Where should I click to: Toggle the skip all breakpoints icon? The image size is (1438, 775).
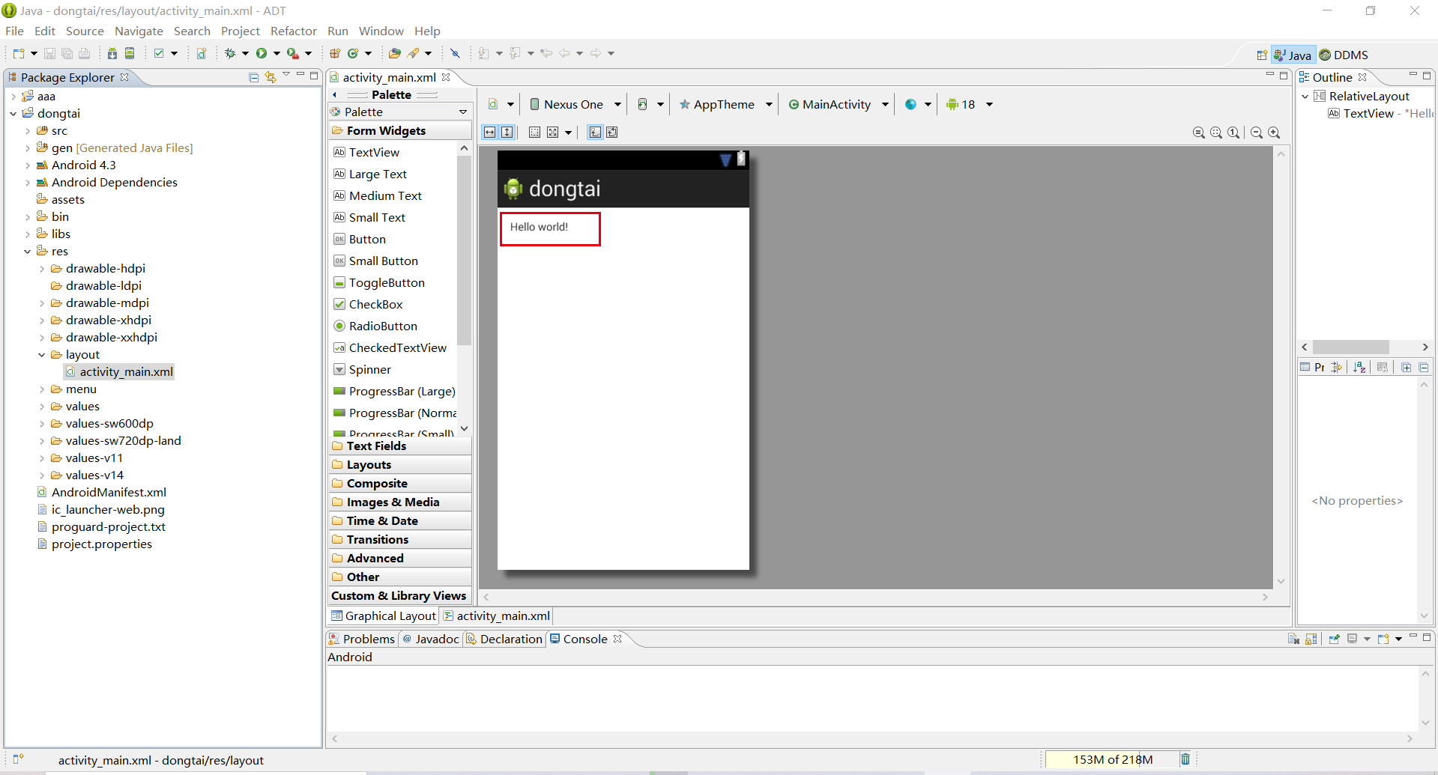coord(455,53)
